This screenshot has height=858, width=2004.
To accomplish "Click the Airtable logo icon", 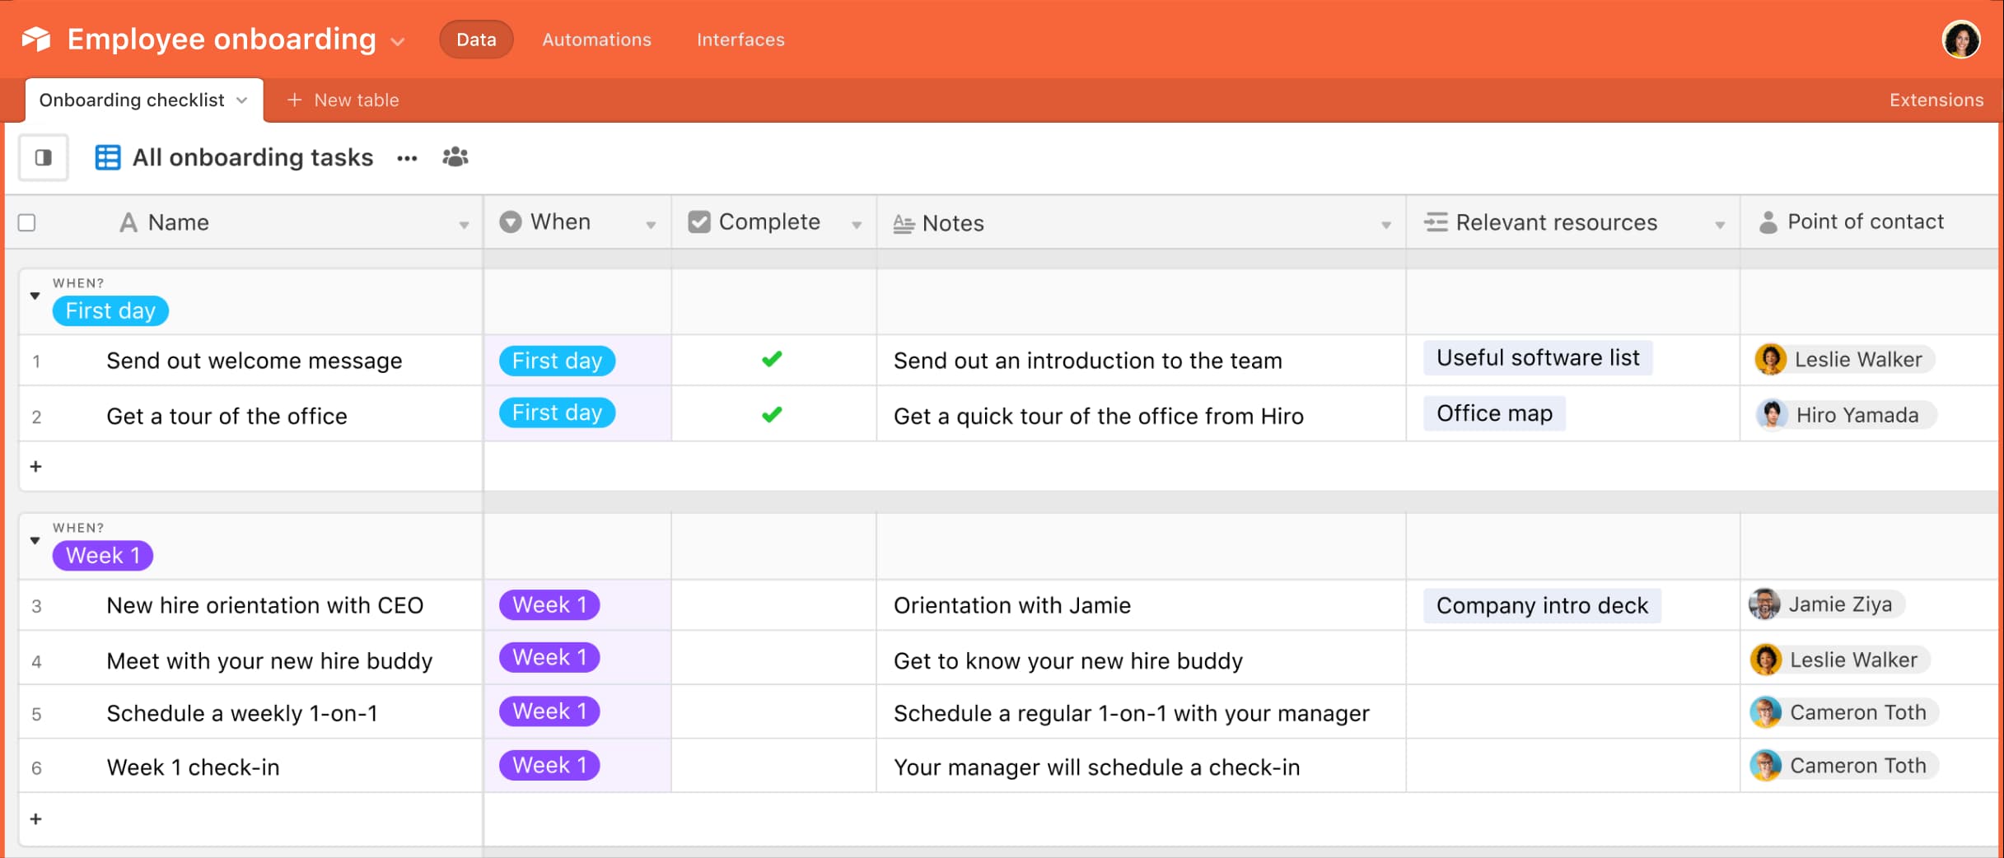I will [x=36, y=39].
